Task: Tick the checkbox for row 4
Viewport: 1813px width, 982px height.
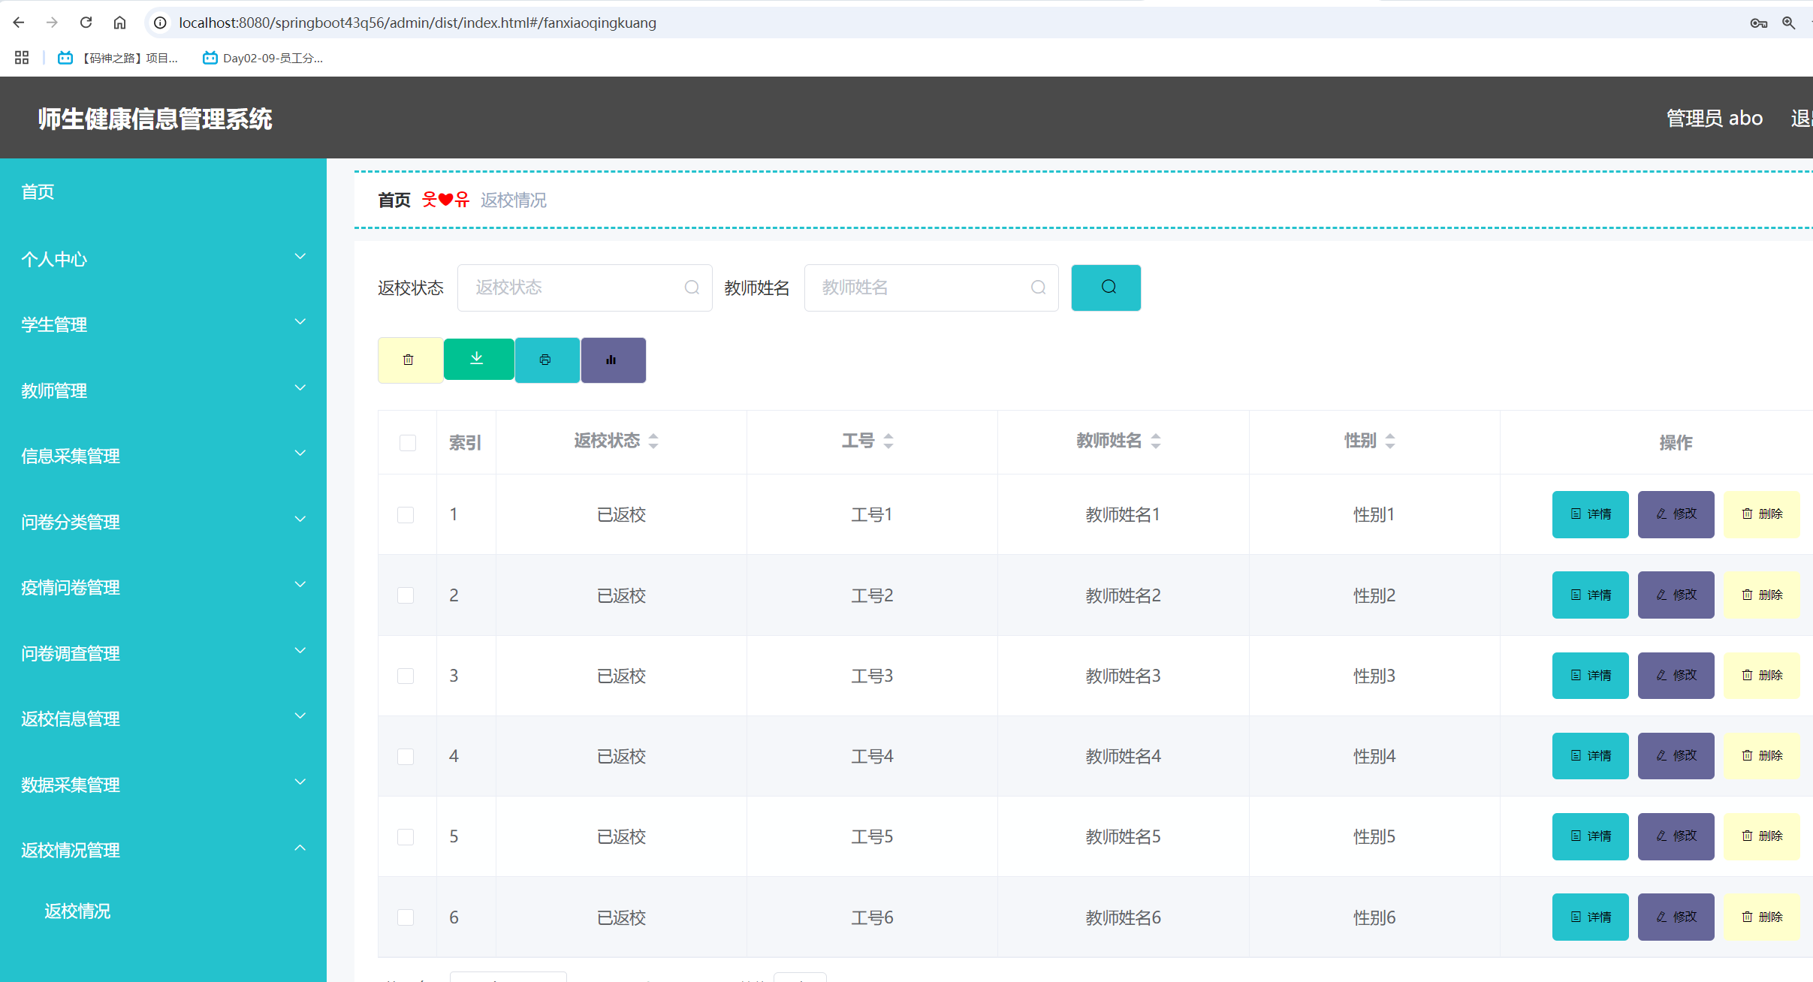Action: 406,757
